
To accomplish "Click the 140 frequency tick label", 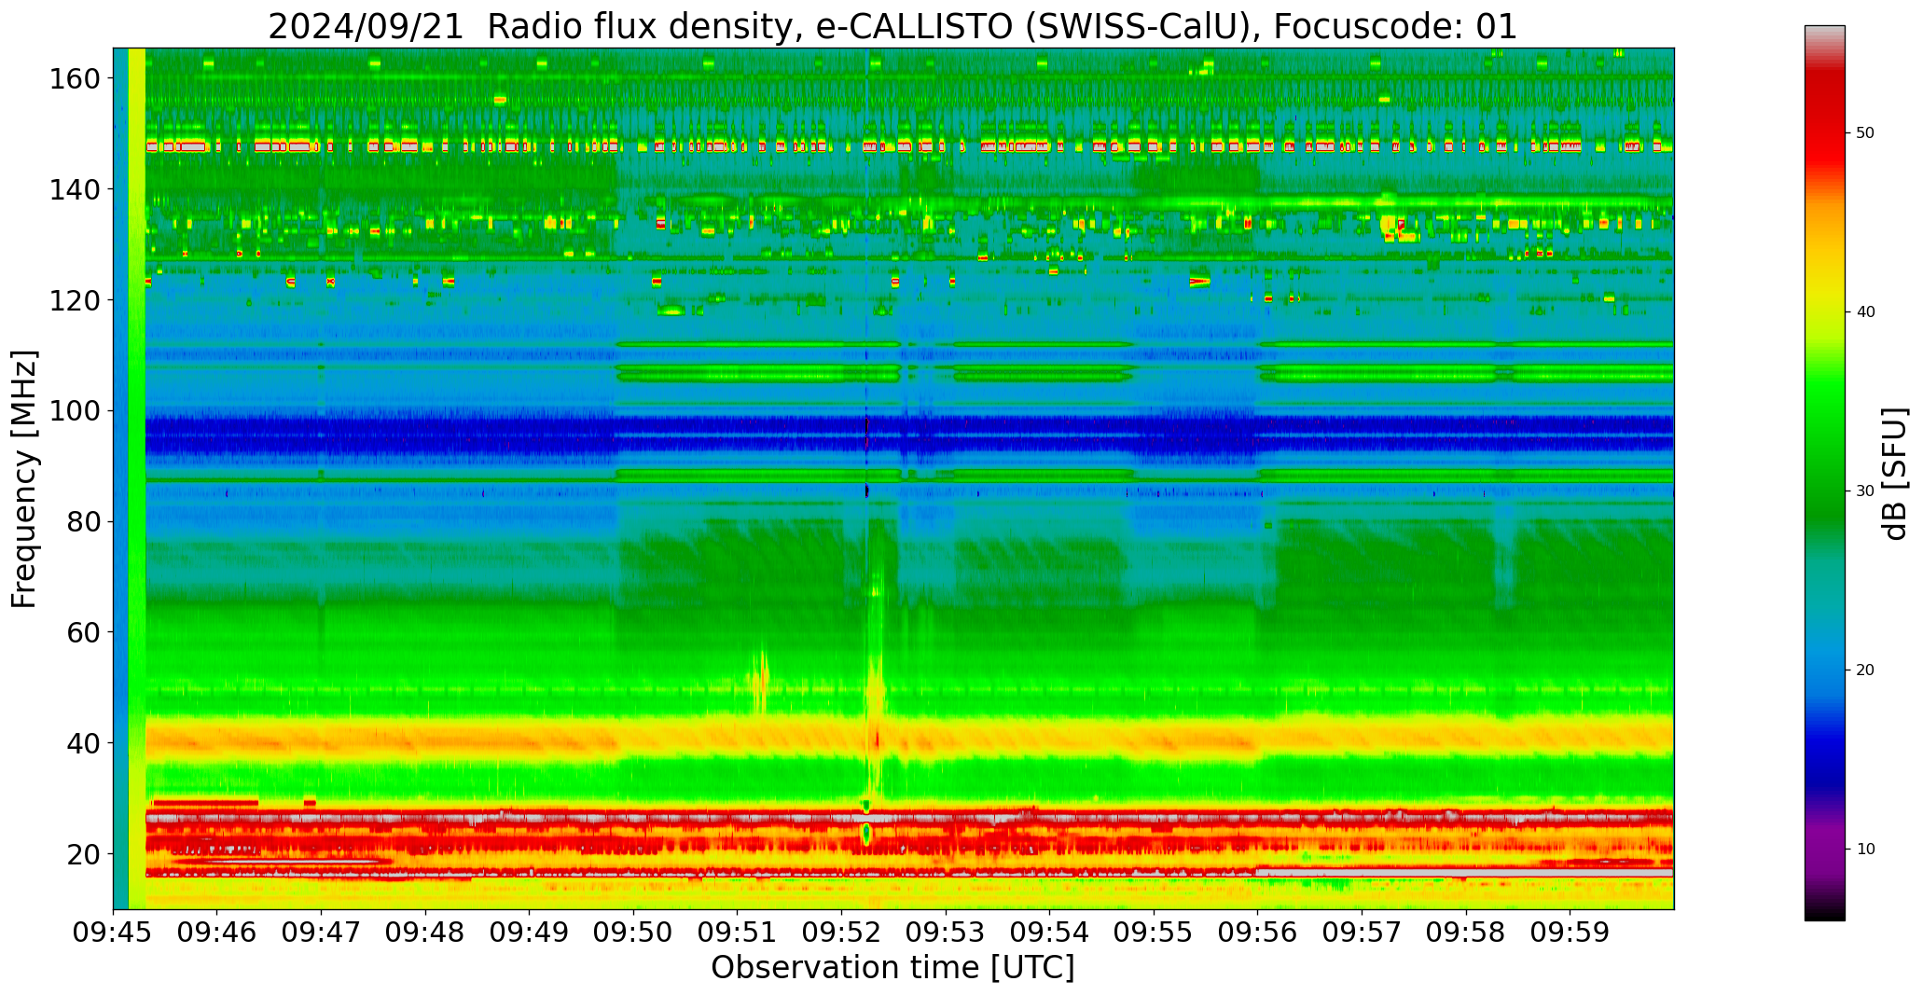I will pos(75,189).
